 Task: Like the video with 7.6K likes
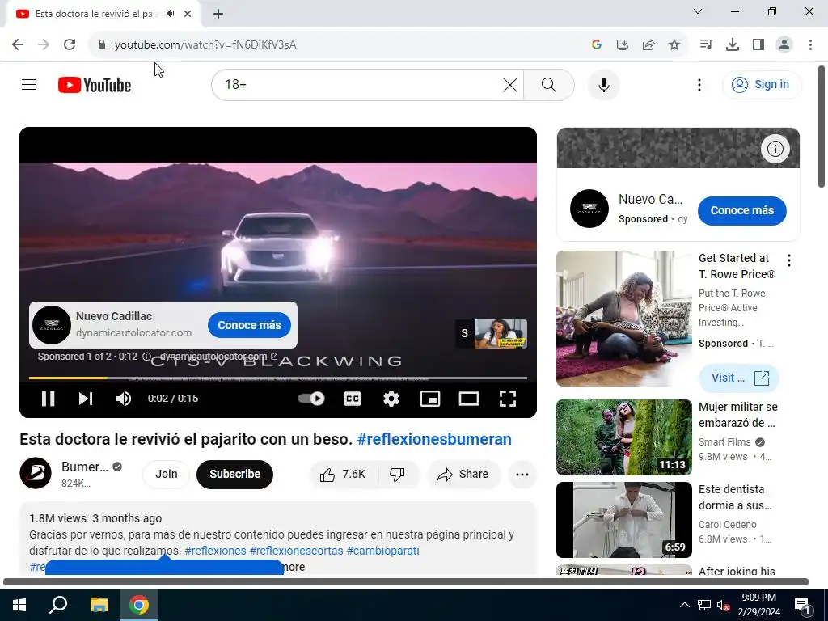click(343, 474)
